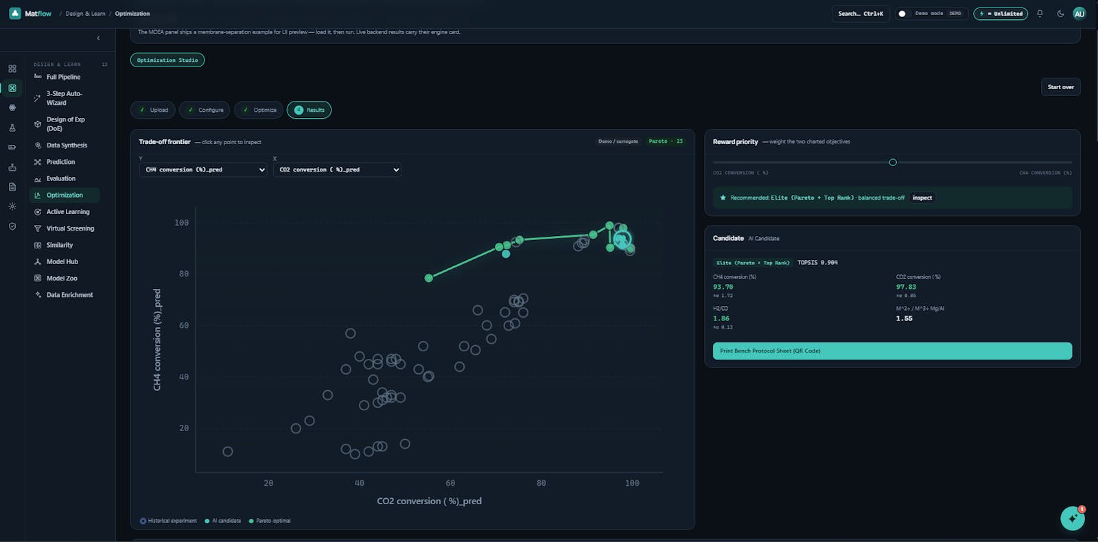
Task: Click the battery icon in the left rail
Action: [x=12, y=147]
